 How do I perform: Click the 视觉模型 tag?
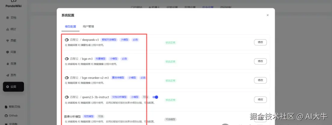click(x=89, y=117)
